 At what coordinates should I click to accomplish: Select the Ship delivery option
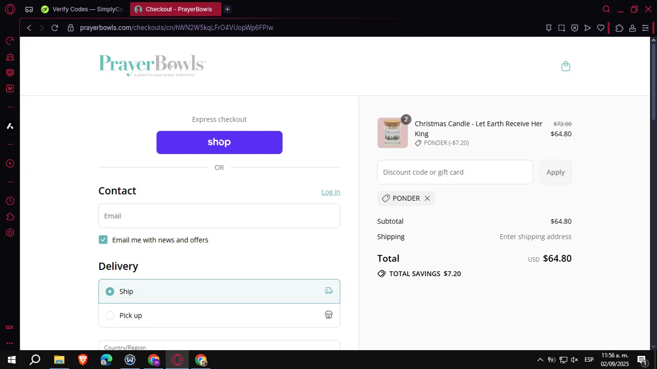coord(219,292)
